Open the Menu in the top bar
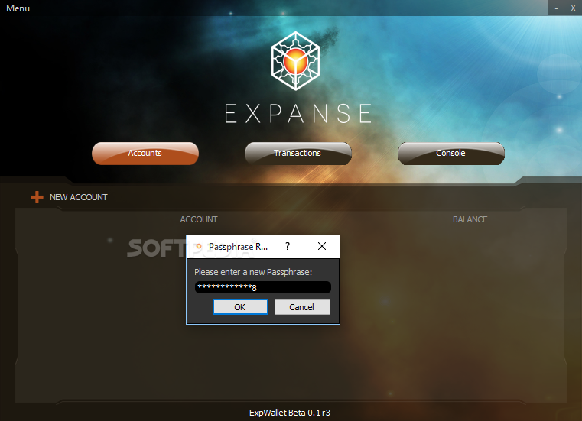This screenshot has width=582, height=421. tap(18, 8)
